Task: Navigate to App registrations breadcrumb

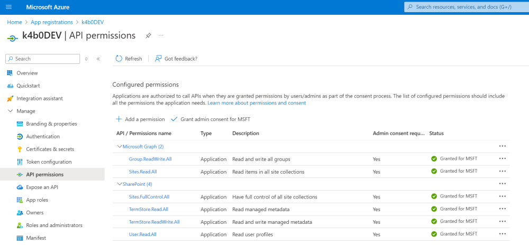Action: (52, 22)
